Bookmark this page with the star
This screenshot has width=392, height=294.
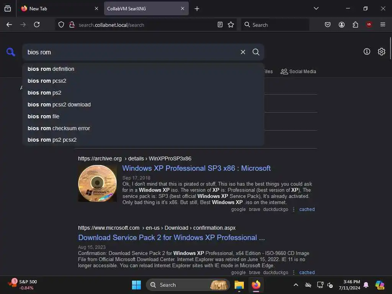tap(231, 24)
